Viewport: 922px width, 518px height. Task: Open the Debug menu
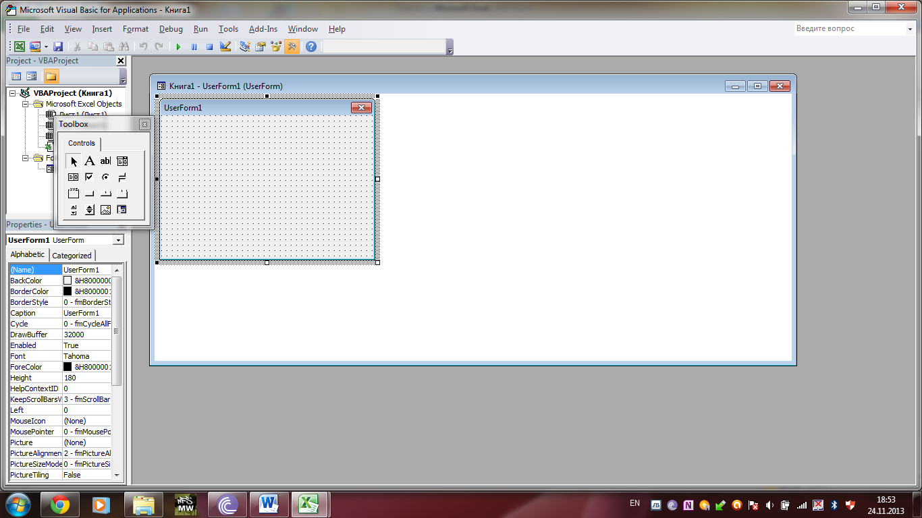(x=171, y=29)
